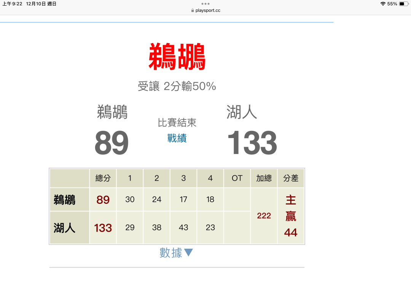The height and width of the screenshot is (308, 411).
Task: Click 湖人 first quarter score 29
Action: pos(130,228)
